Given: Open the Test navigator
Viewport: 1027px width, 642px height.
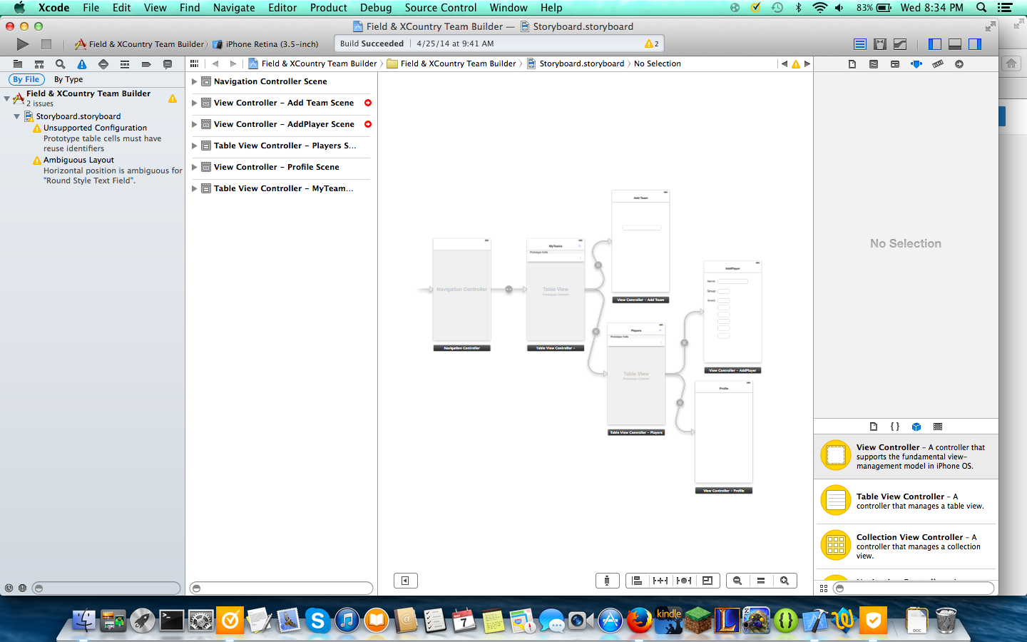Looking at the screenshot, I should (103, 64).
